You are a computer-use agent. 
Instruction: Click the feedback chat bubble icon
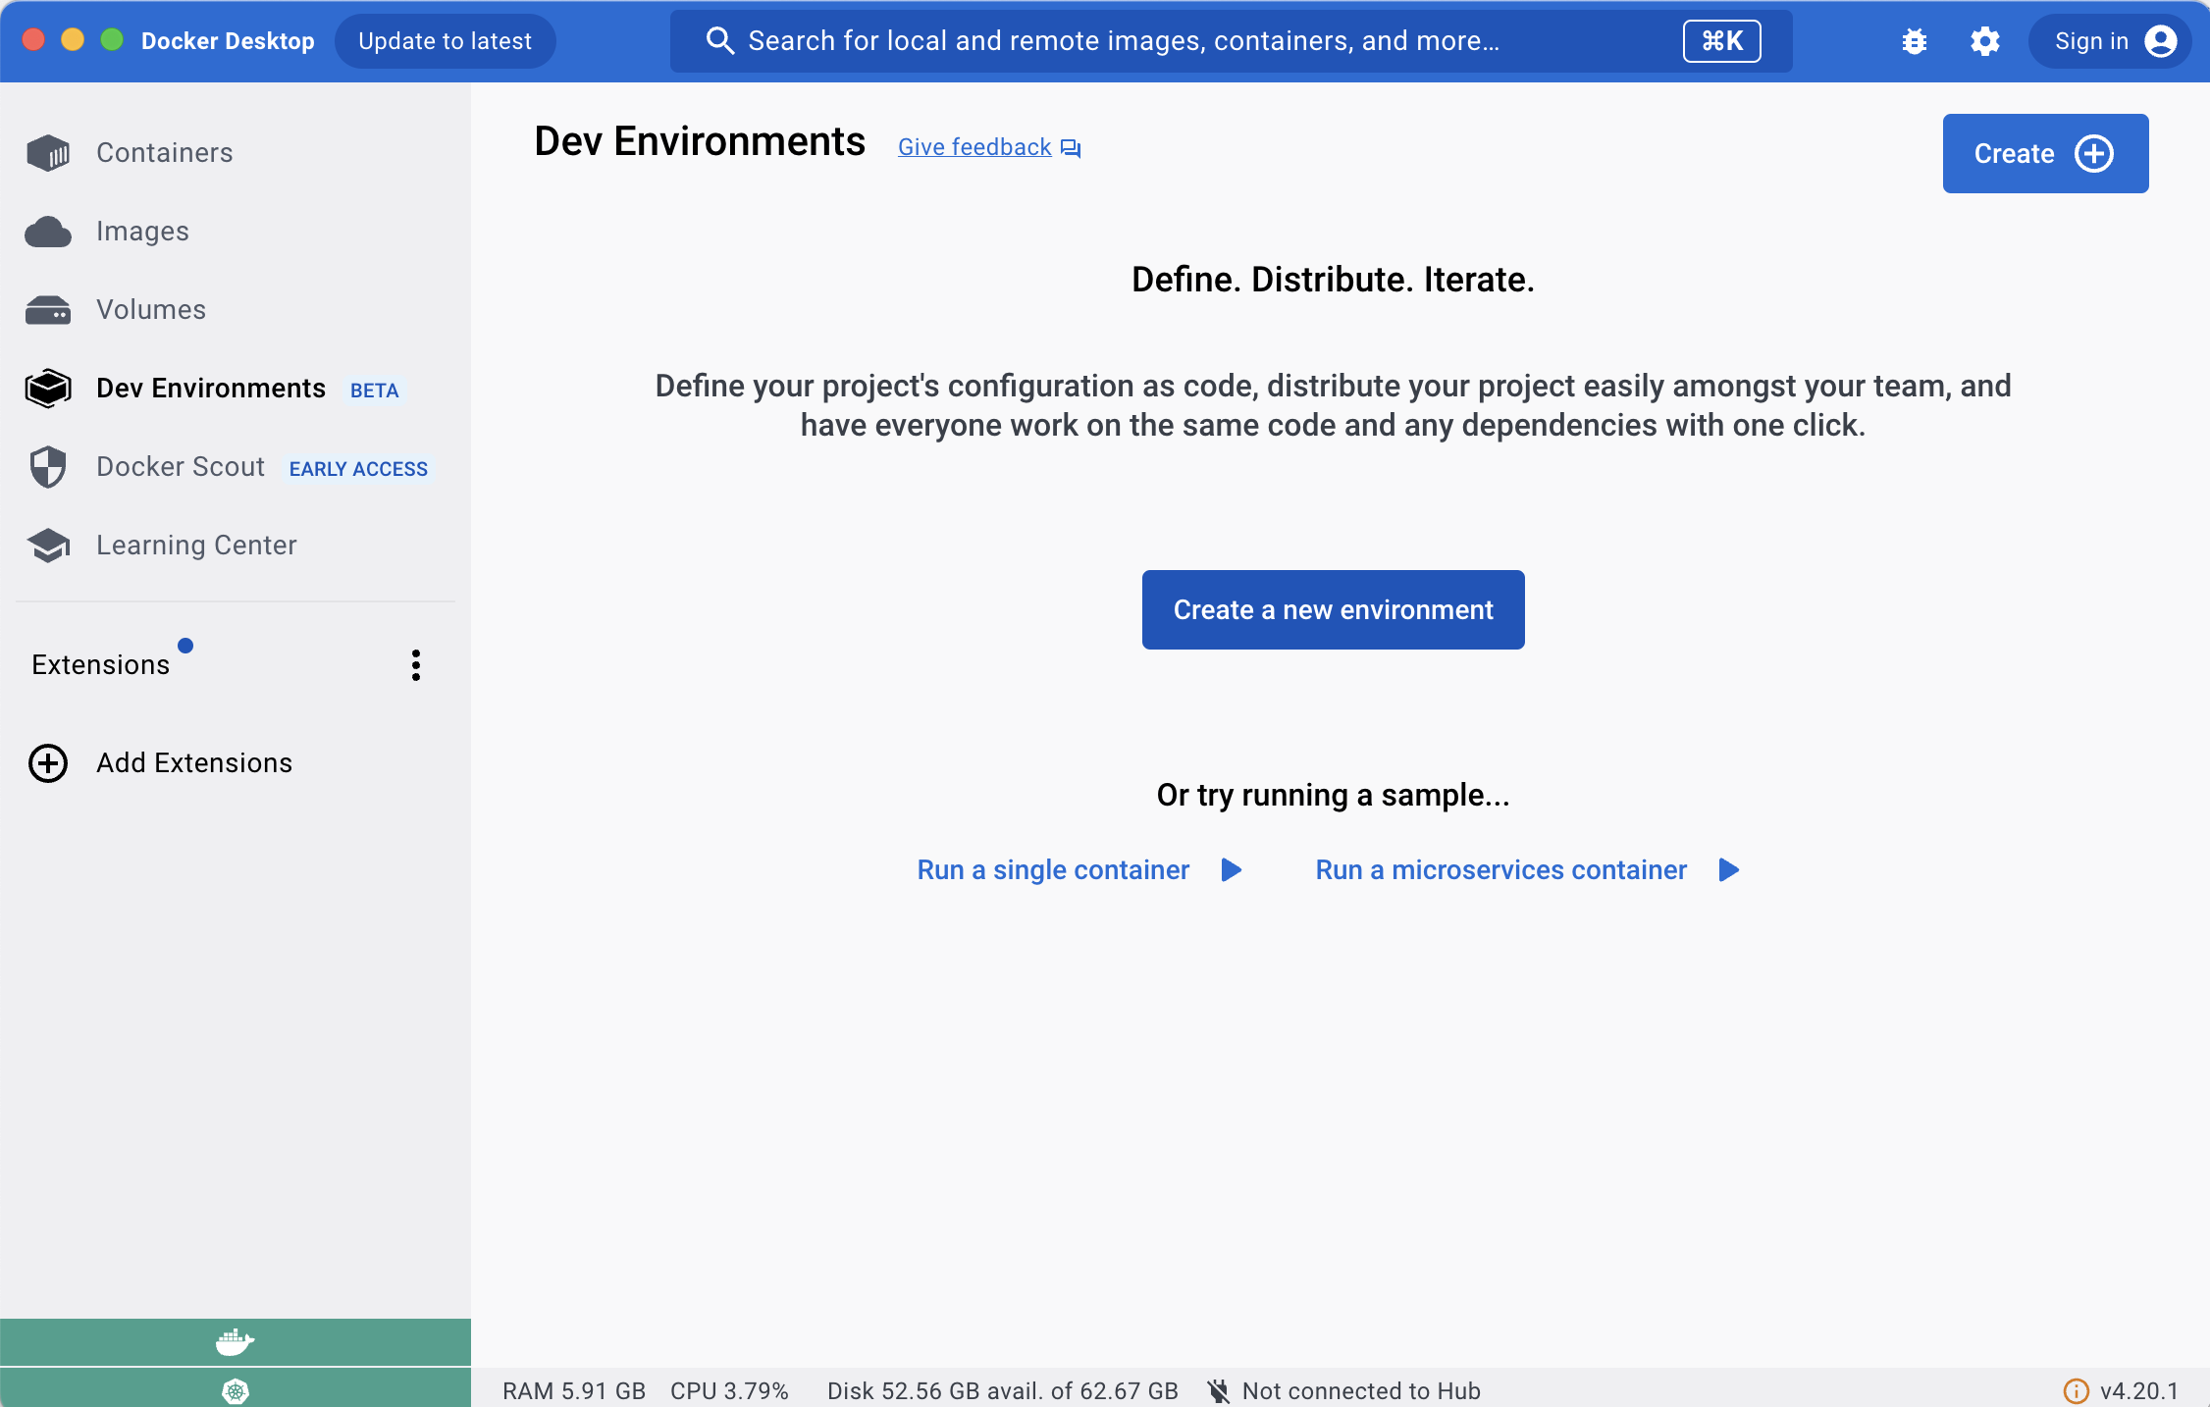click(x=1071, y=148)
